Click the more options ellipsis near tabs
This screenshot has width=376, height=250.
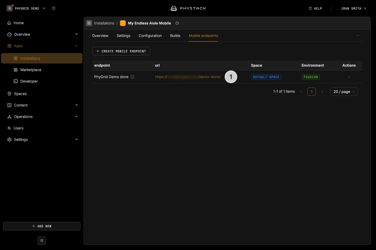coord(358,36)
